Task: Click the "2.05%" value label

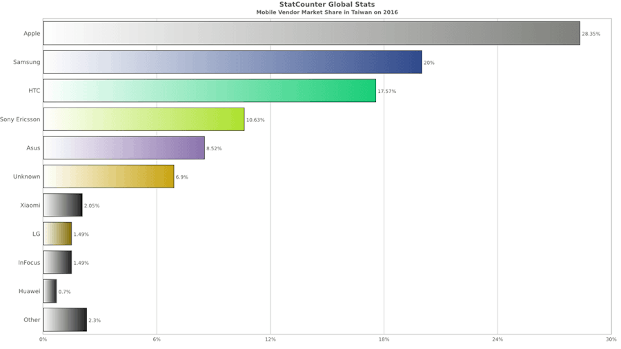Action: (92, 206)
